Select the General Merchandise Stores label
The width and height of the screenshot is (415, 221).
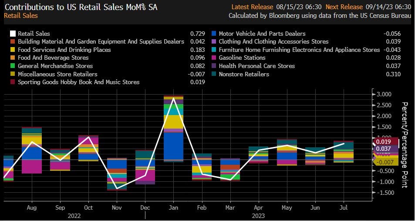pos(55,66)
